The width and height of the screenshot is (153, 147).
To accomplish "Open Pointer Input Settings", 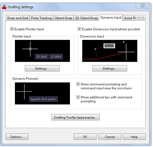I will (42, 68).
